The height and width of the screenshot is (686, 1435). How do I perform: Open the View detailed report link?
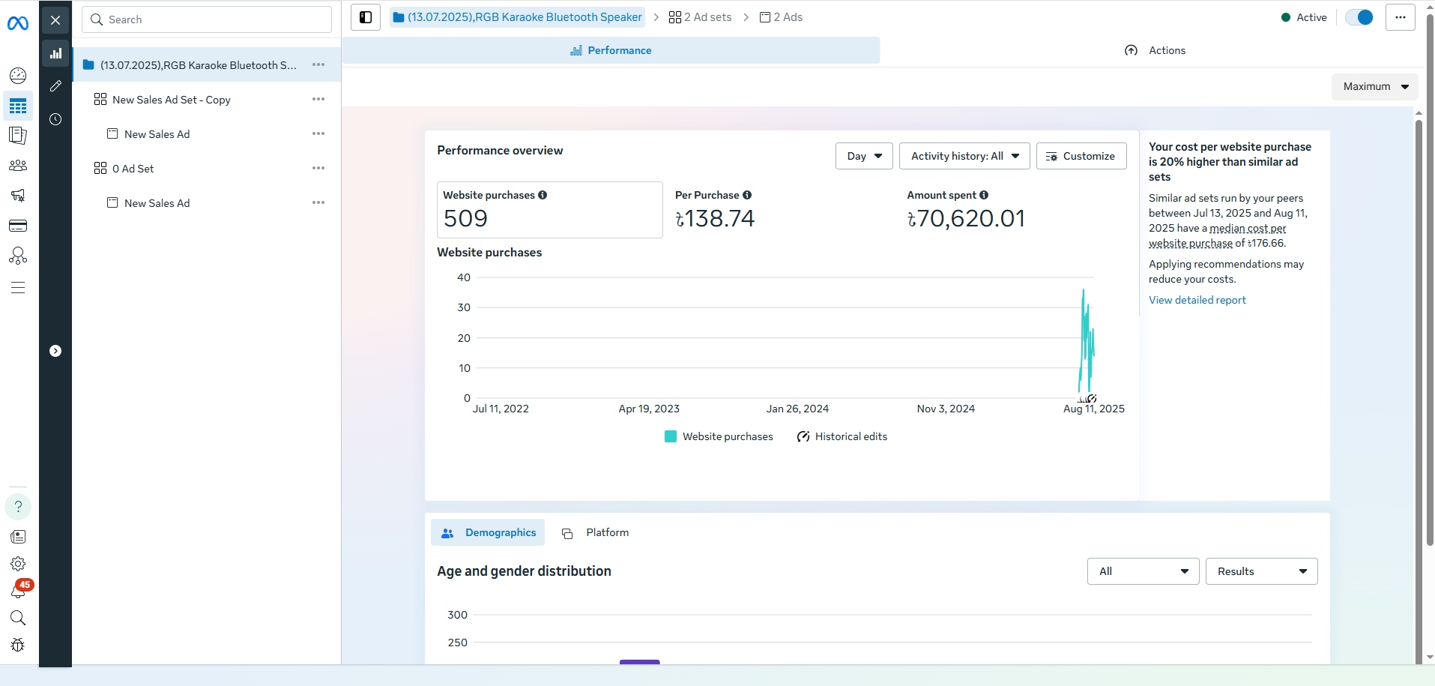(1197, 300)
